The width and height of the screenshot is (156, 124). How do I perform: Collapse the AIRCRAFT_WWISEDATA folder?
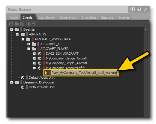23,39
